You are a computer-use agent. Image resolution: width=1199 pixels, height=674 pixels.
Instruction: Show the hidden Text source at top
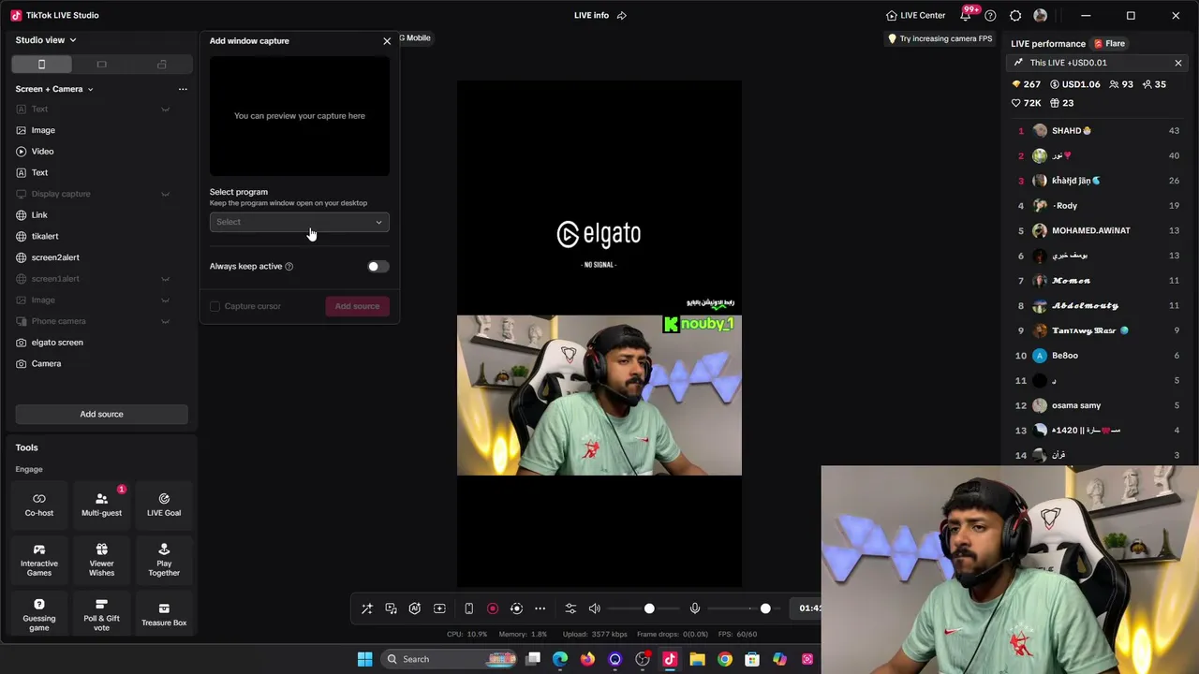point(165,110)
